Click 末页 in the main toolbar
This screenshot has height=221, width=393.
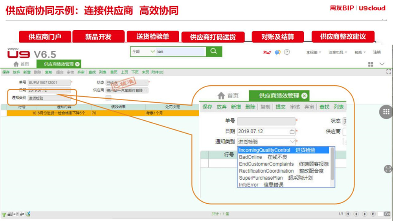coord(145,72)
